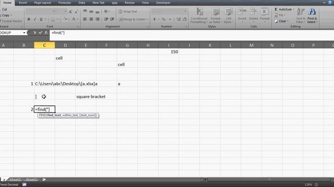The image size is (334, 187).
Task: Click the bottom align icon
Action: tap(98, 11)
